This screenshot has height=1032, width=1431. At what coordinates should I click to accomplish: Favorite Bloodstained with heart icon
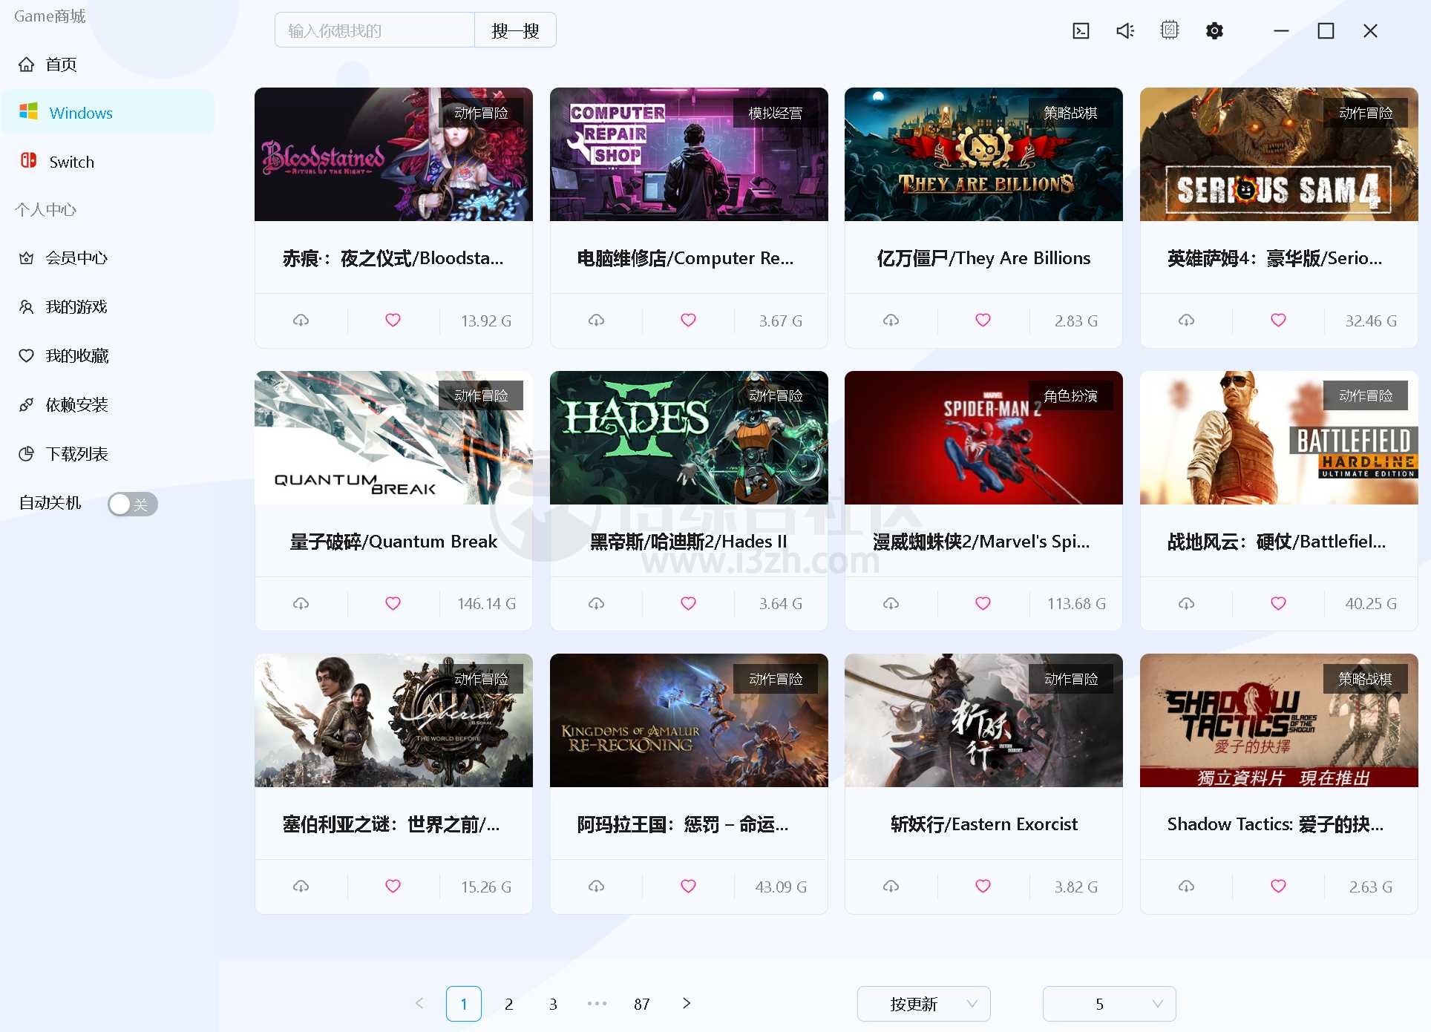(x=393, y=321)
